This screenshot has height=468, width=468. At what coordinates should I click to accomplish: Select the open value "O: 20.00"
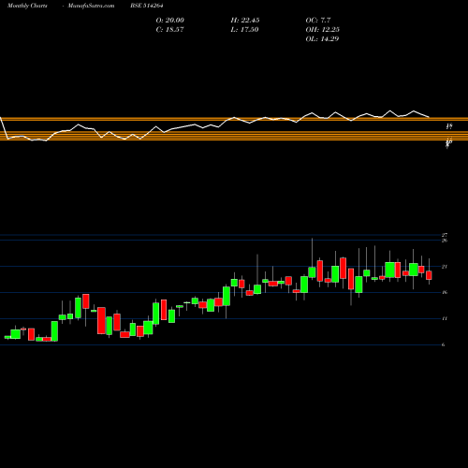pyautogui.click(x=170, y=21)
